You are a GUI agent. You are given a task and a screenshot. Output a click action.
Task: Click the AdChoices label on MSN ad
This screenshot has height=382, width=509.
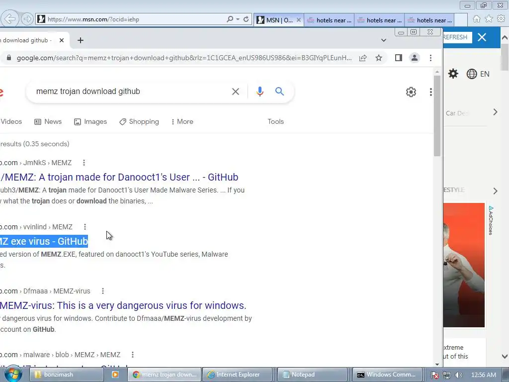(491, 220)
